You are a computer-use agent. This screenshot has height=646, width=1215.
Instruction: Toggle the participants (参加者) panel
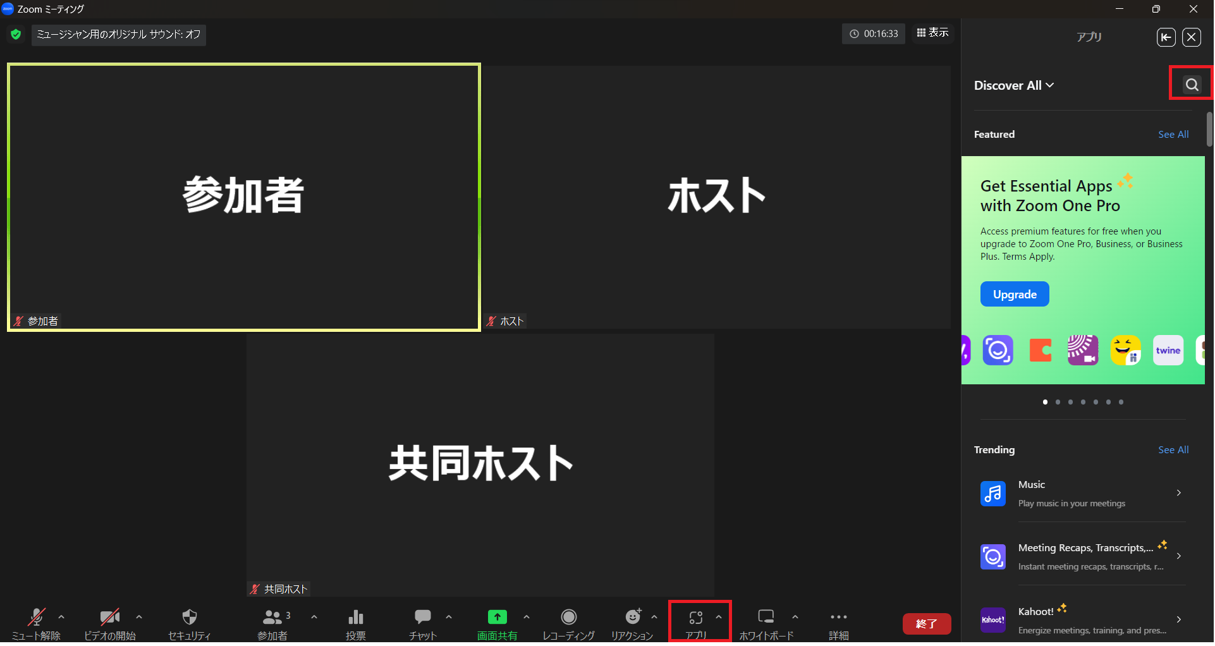272,618
